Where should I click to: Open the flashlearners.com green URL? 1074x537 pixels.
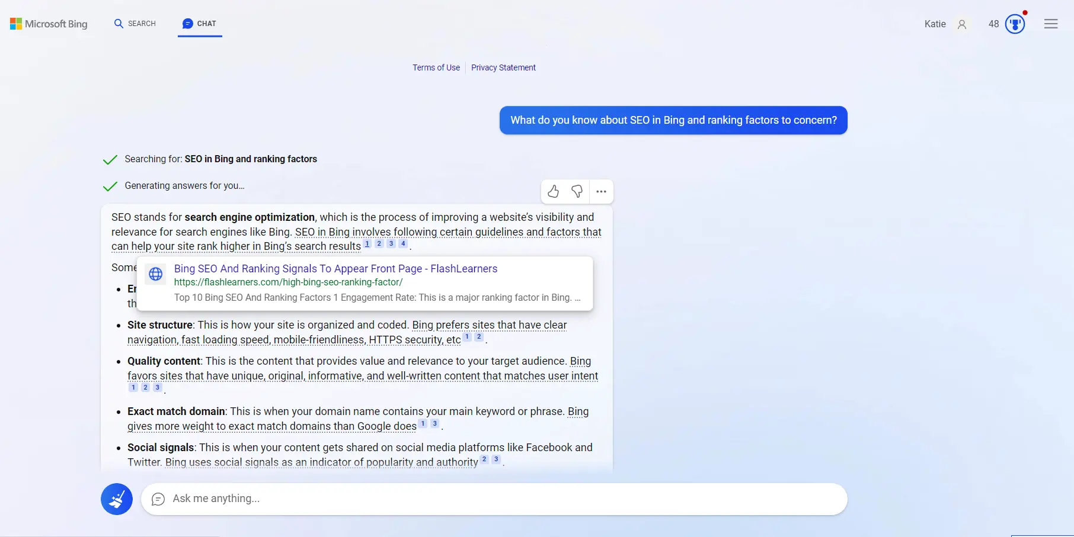[288, 282]
